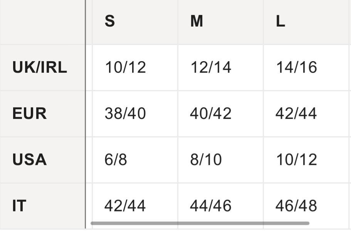This screenshot has height=231, width=351.
Task: Select the USA row label
Action: (30, 159)
